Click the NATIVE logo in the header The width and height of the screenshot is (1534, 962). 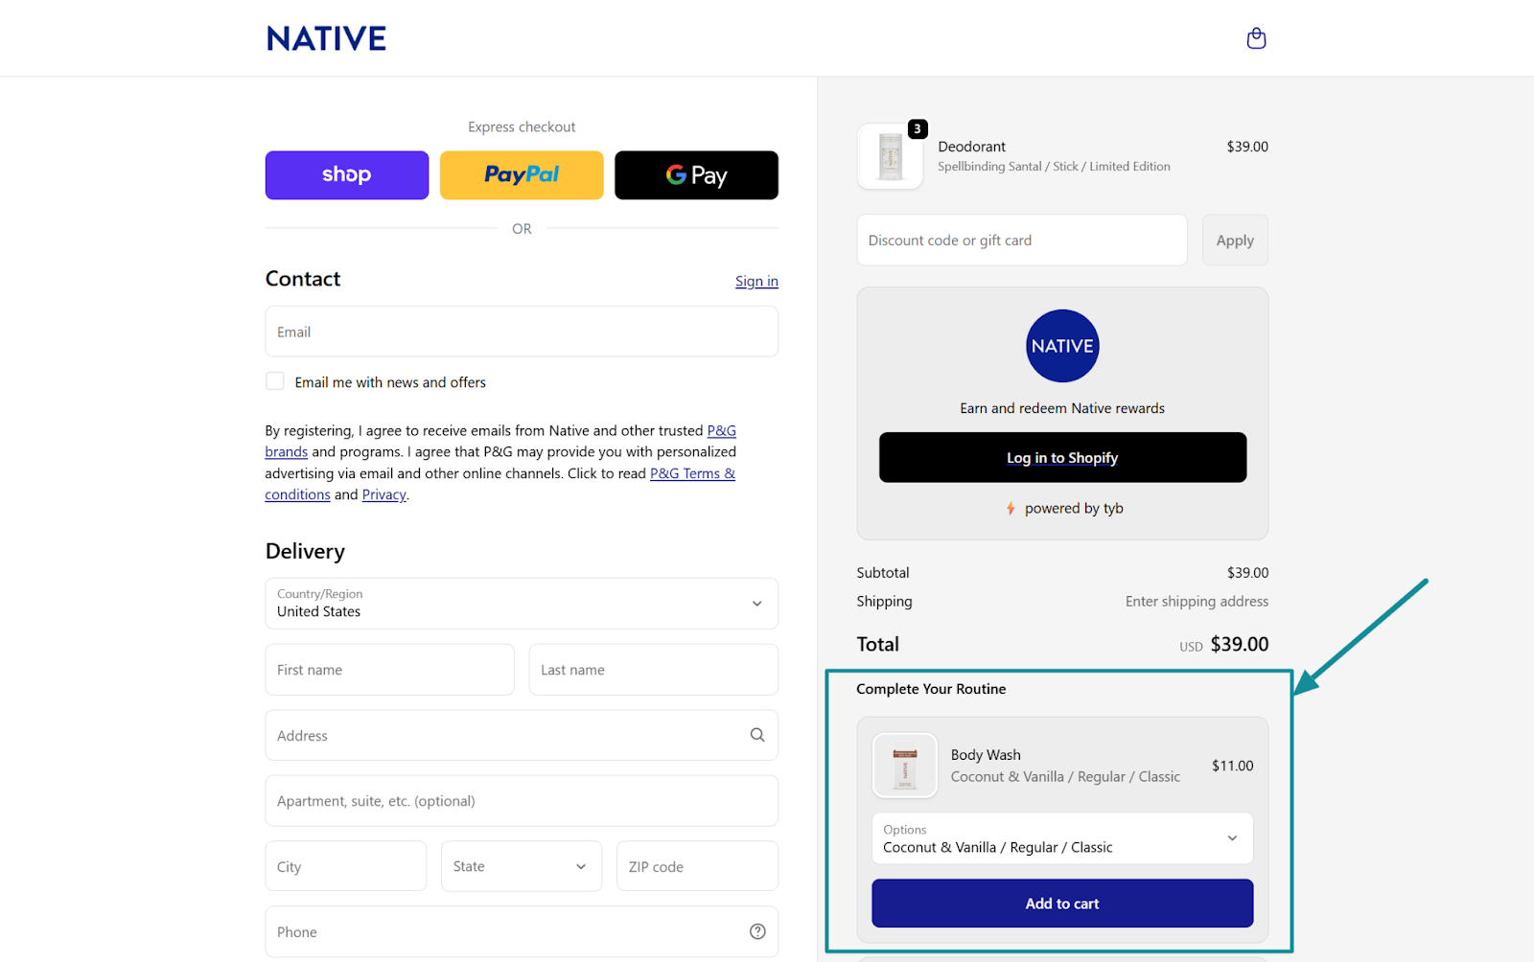tap(326, 37)
